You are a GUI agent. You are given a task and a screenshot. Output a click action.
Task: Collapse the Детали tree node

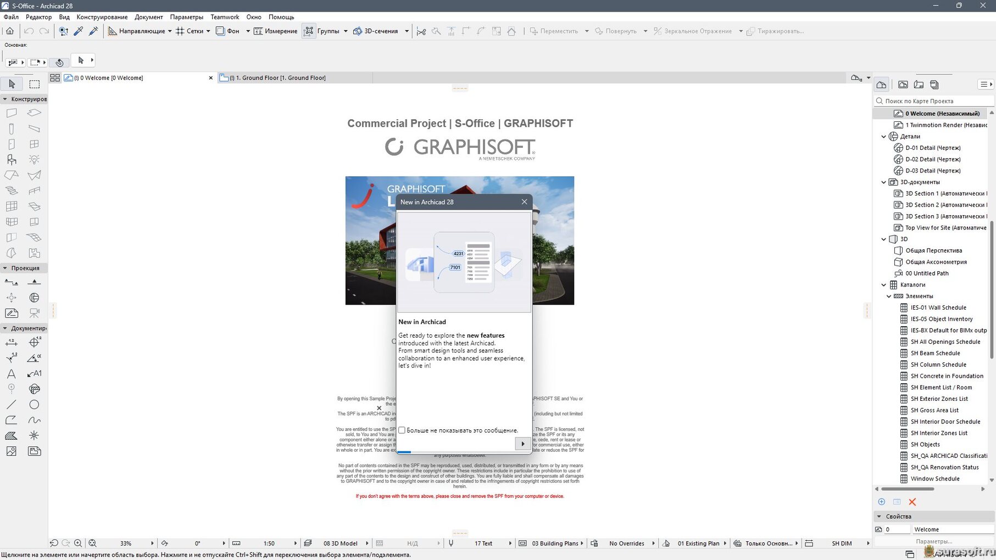coord(884,137)
